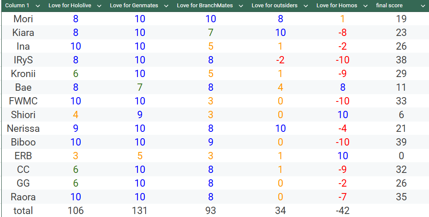Viewport: 429px width, 217px height.
Task: Select IRyS's Love for outsiders value -2
Action: click(x=280, y=59)
